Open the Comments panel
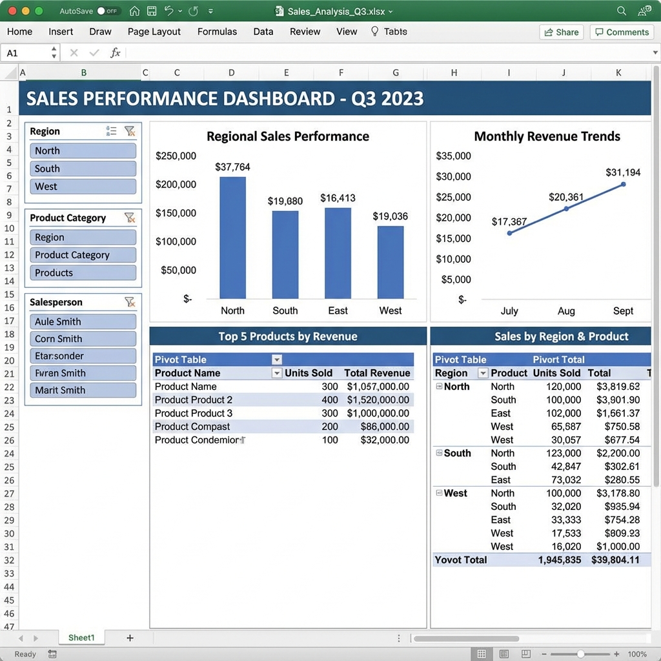 tap(621, 31)
